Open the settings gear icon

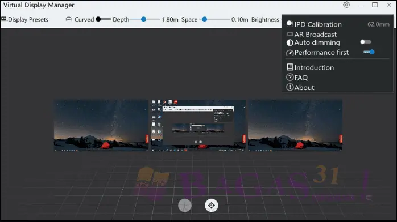tap(346, 5)
